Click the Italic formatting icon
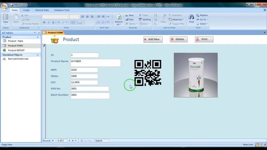Screen dimensions: 267x150 pyautogui.click(x=49, y=22)
